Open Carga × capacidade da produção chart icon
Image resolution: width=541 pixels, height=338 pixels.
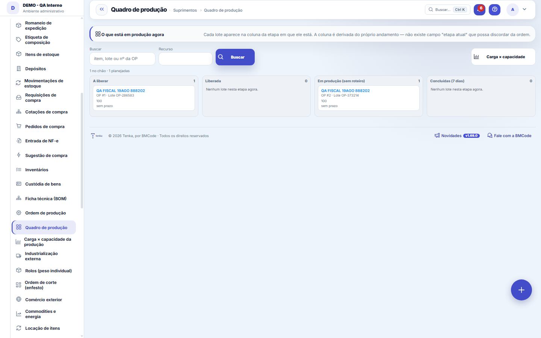pos(18,242)
